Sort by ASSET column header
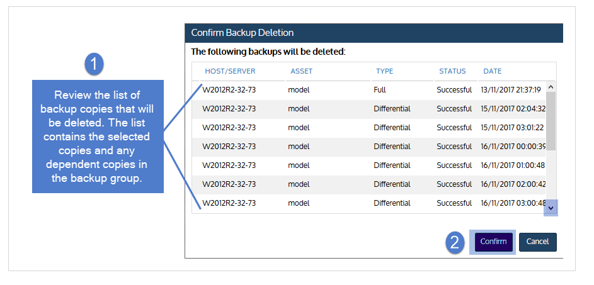The width and height of the screenshot is (594, 285). [x=302, y=71]
